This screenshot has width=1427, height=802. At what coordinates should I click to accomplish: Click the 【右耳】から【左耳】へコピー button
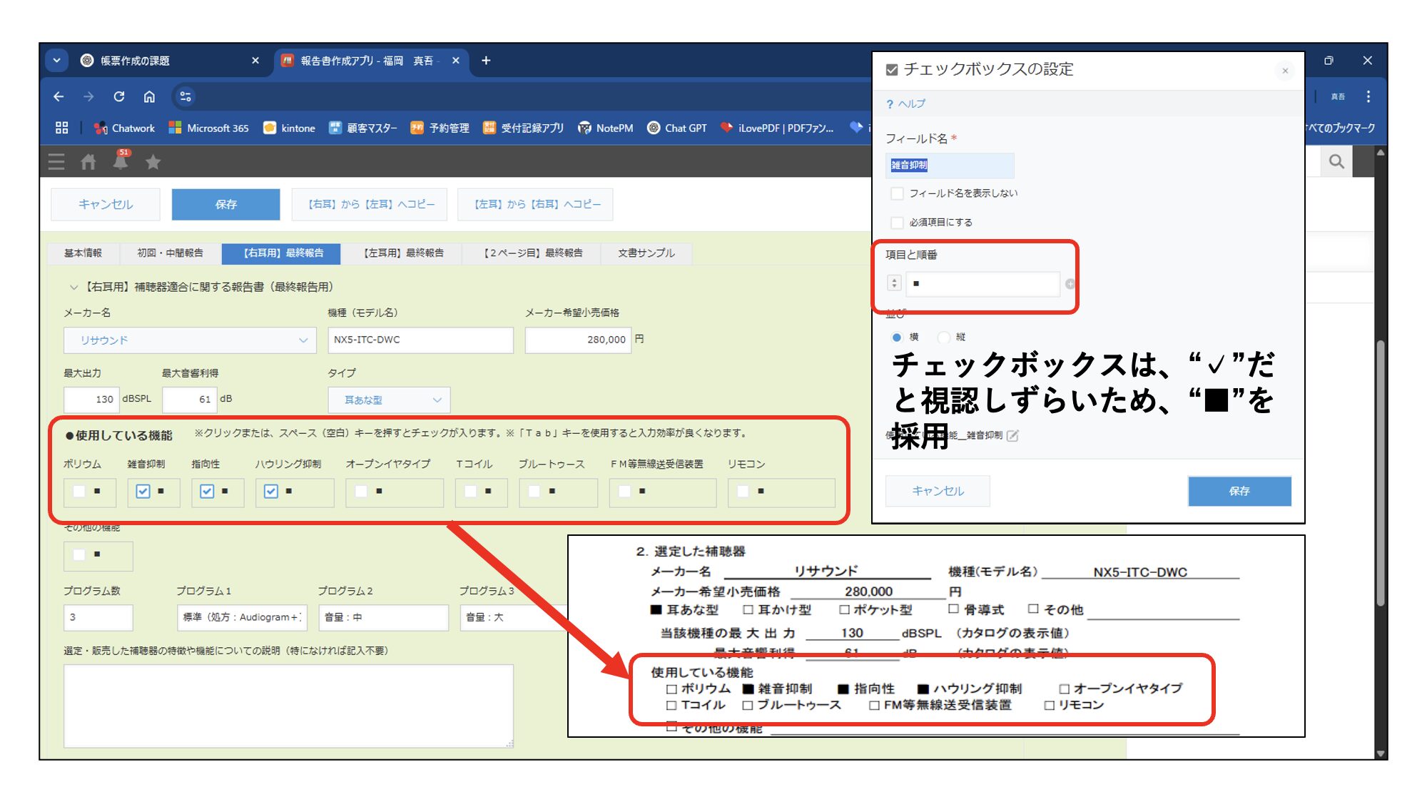tap(370, 205)
